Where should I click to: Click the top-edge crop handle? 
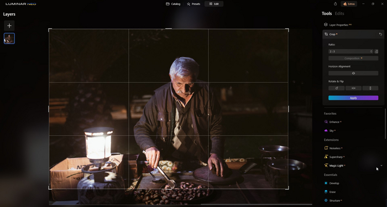[x=169, y=29]
